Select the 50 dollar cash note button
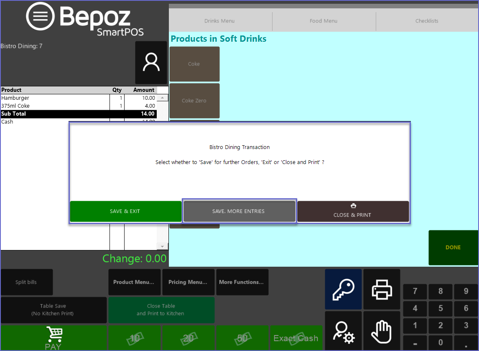This screenshot has height=351, width=479. tap(242, 338)
